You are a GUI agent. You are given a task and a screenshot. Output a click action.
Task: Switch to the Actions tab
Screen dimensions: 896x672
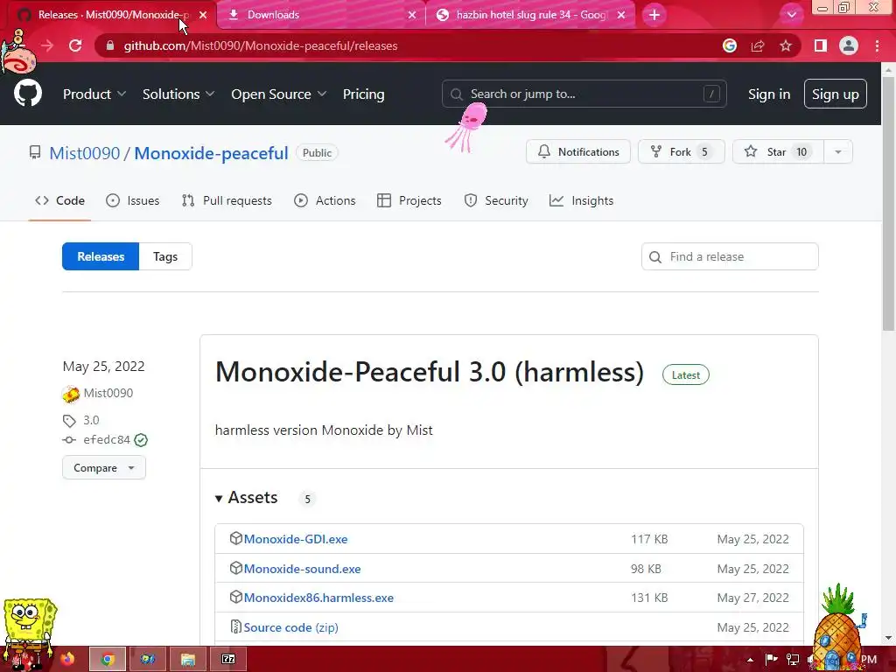[325, 200]
